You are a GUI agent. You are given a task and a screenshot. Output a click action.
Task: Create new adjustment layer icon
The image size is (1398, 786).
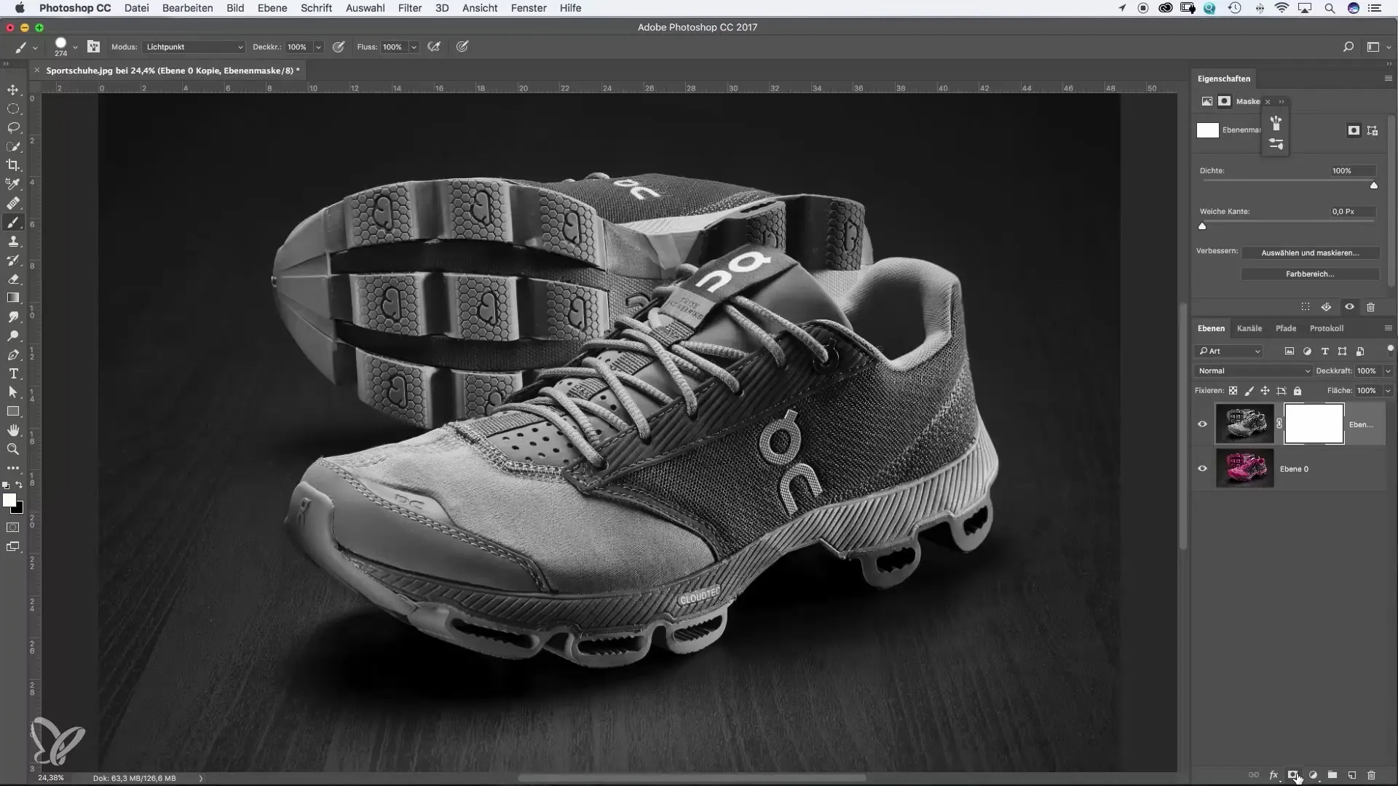[x=1313, y=775]
